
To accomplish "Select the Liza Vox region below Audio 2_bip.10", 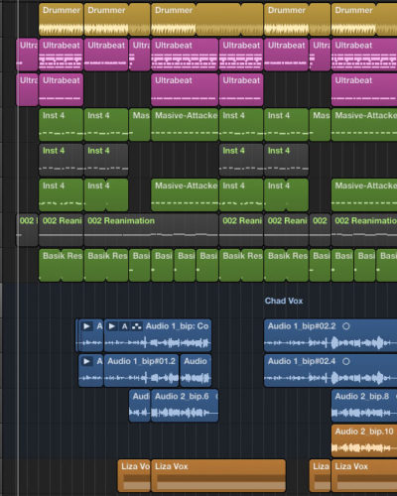I will 364,475.
